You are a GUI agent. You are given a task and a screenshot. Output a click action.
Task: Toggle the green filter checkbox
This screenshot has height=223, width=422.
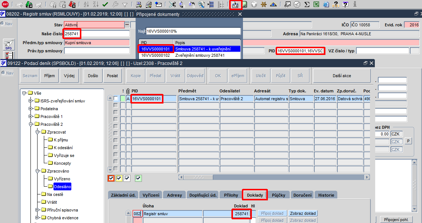pos(138,178)
